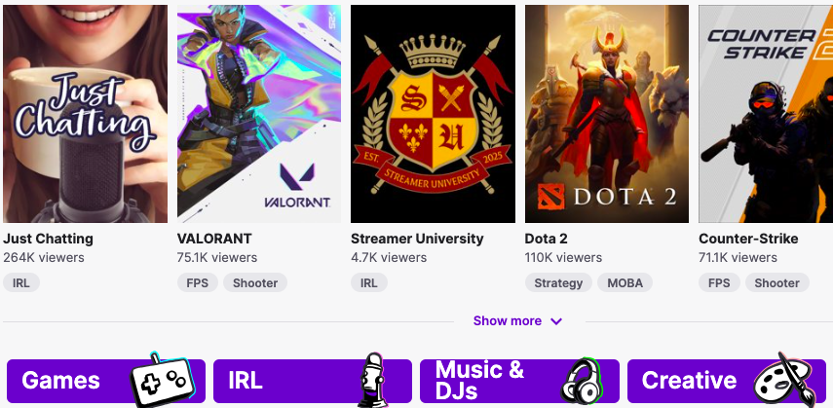Screen dimensions: 833x408
Task: Click the Dota 2 title link
Action: (547, 240)
